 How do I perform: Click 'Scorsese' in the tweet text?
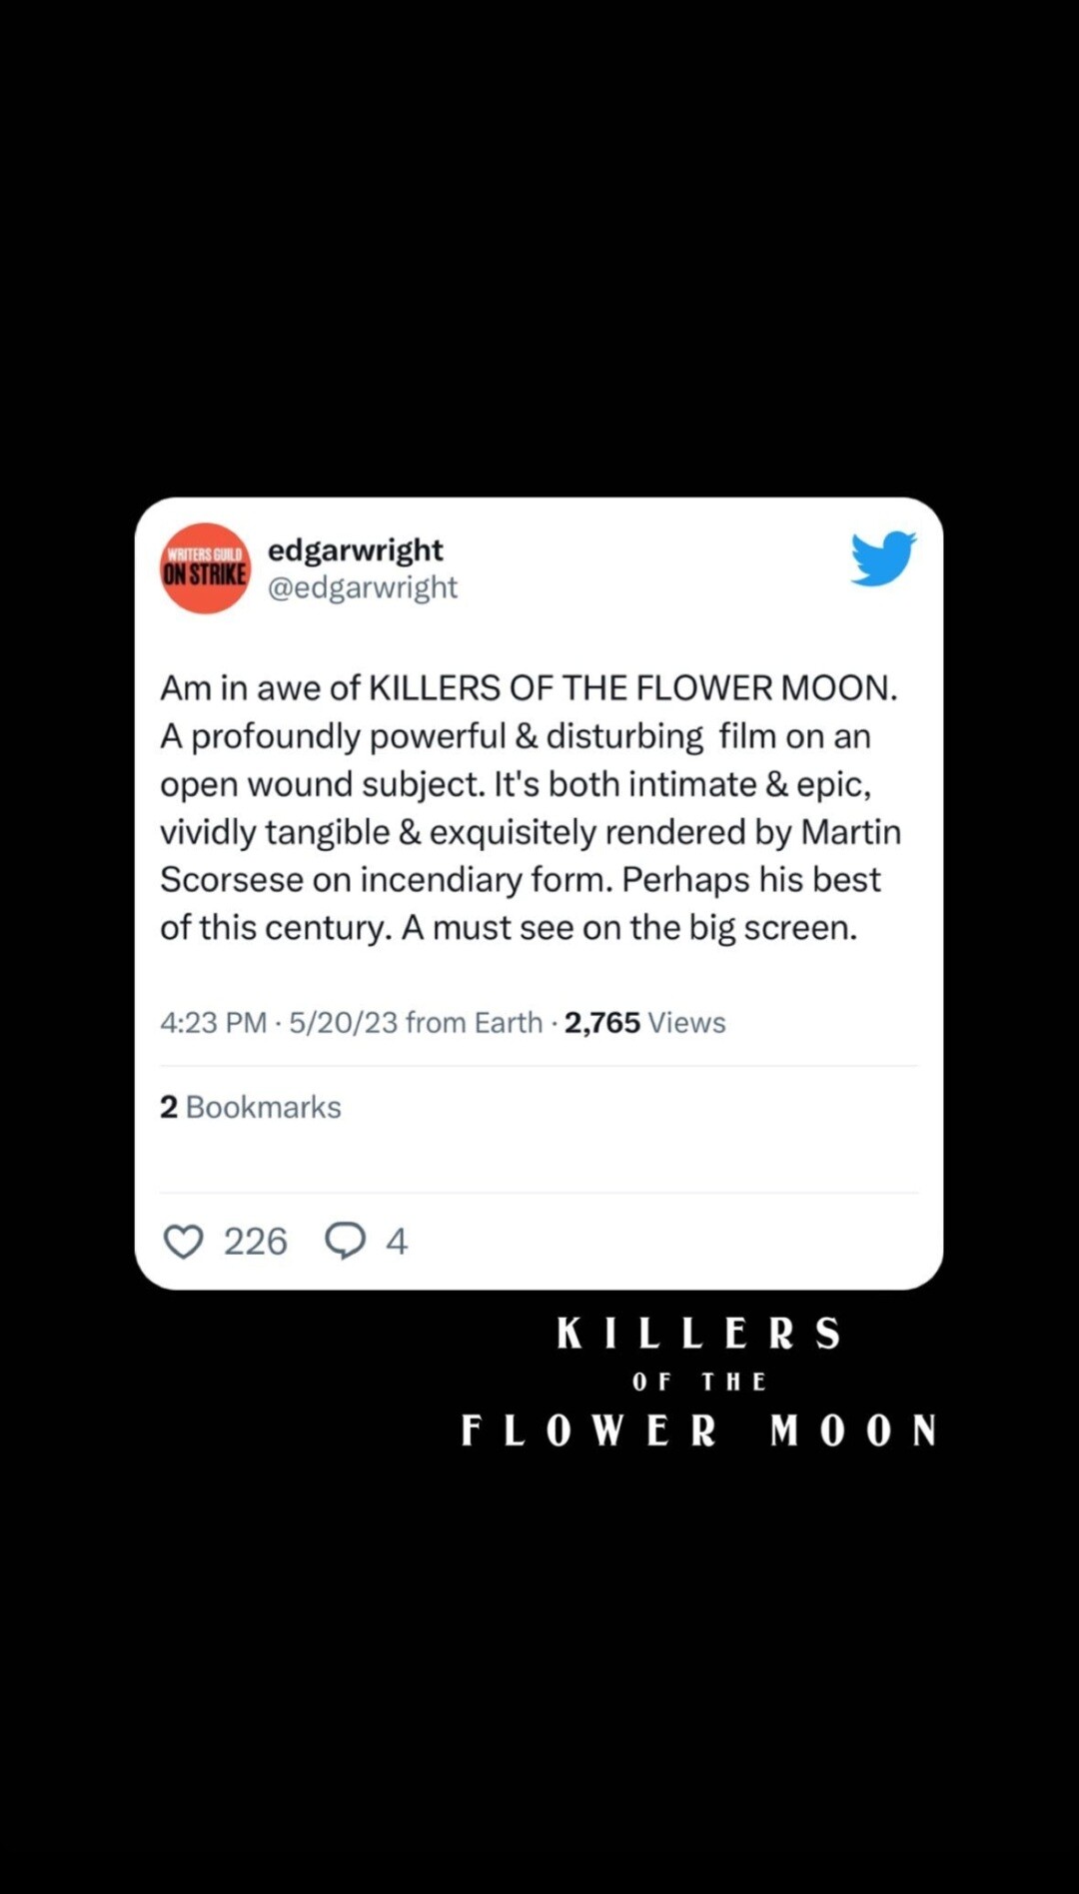point(232,880)
